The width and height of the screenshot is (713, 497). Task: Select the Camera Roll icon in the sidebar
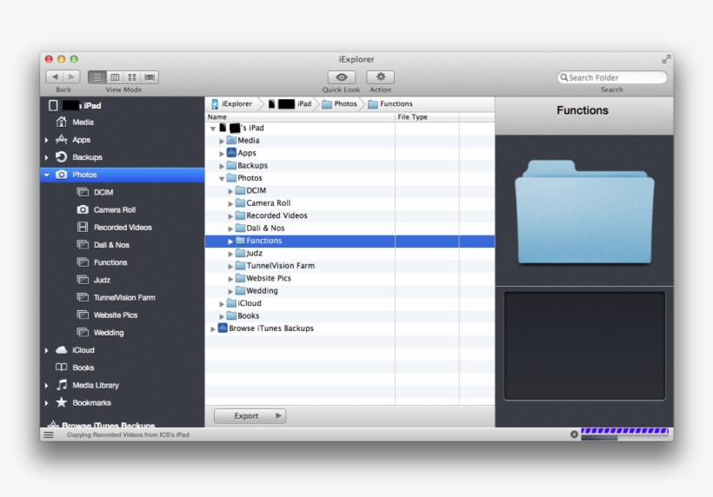(x=83, y=210)
